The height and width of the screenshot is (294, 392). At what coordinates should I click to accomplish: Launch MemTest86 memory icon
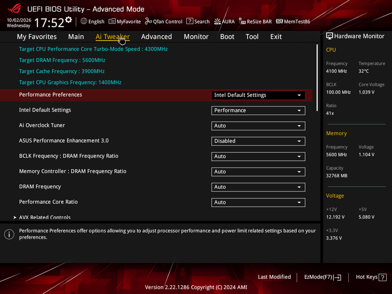279,22
